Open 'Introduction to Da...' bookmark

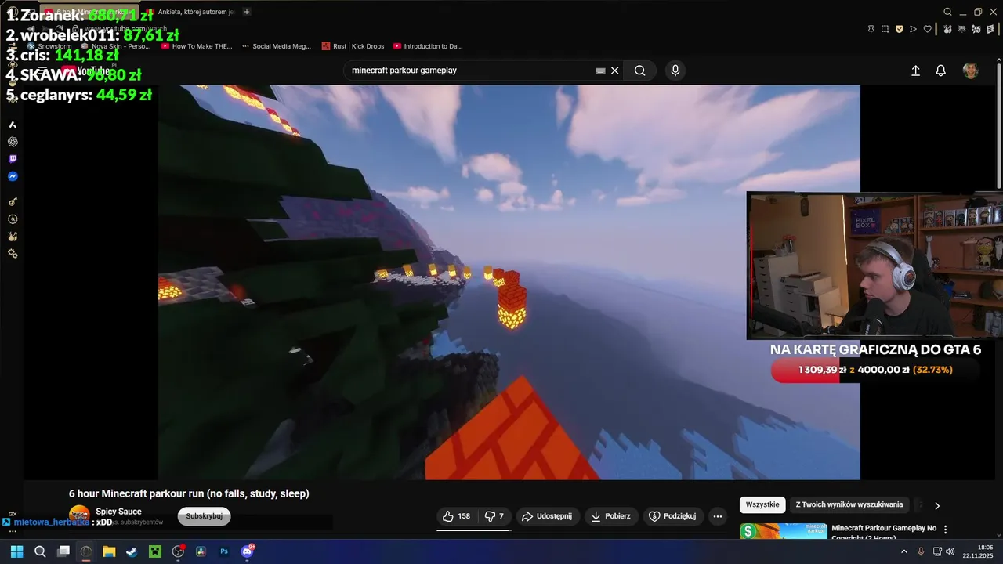point(428,46)
